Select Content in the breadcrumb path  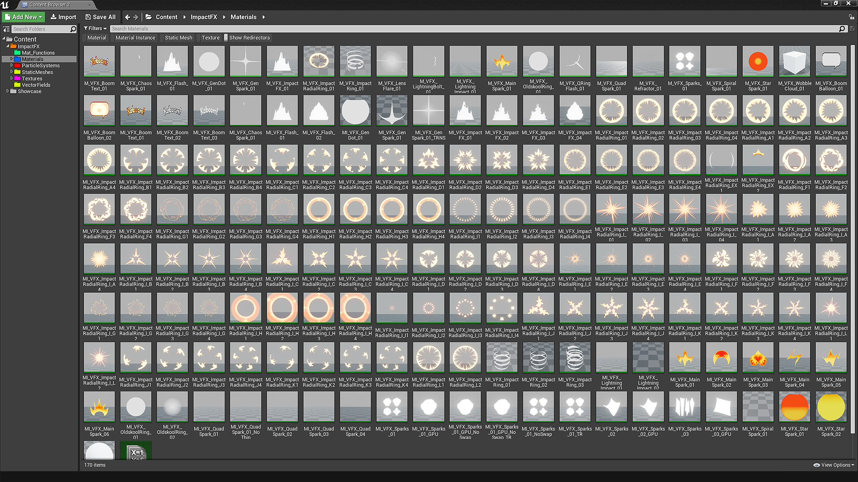[x=166, y=17]
